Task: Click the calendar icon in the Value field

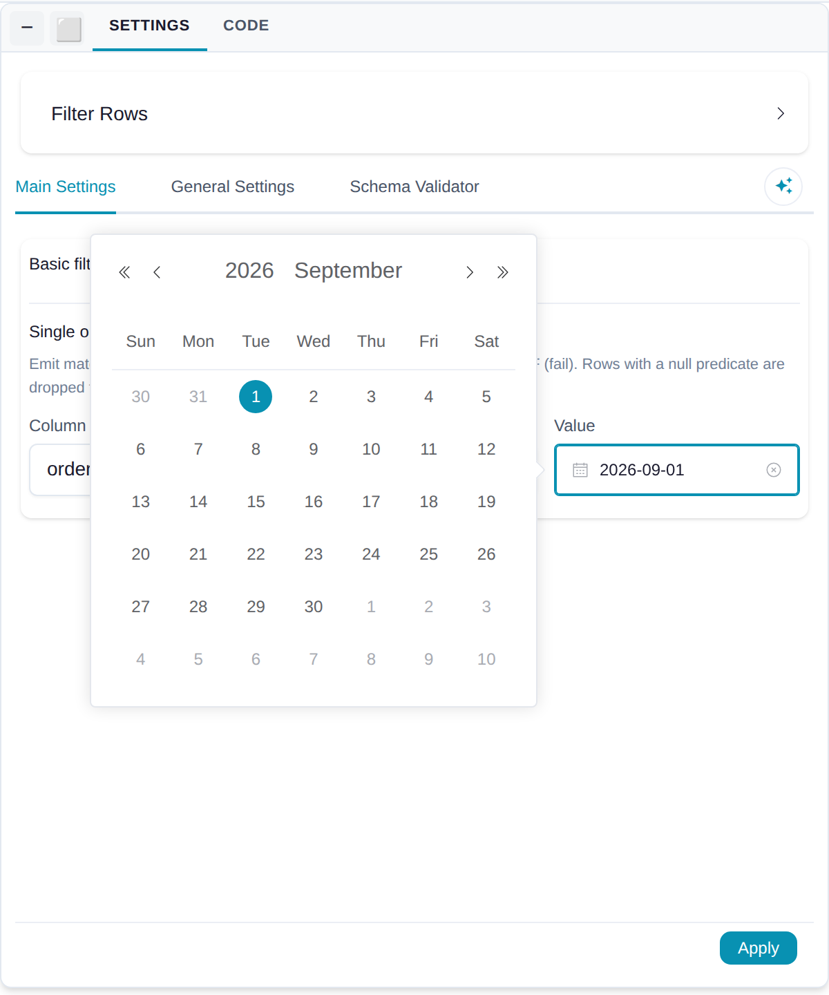Action: (580, 470)
